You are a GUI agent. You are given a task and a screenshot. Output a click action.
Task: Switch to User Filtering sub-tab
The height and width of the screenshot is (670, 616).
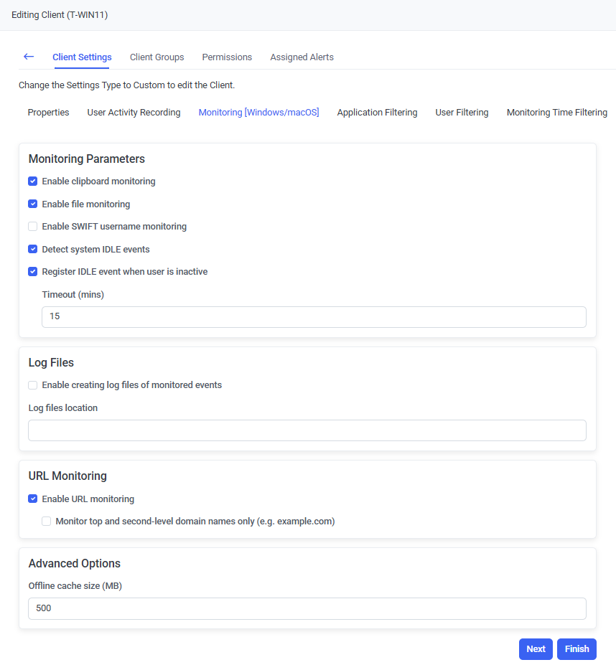(x=462, y=113)
